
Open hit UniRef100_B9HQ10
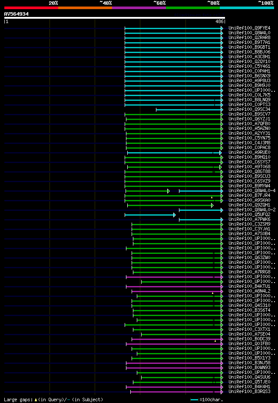(x=249, y=157)
